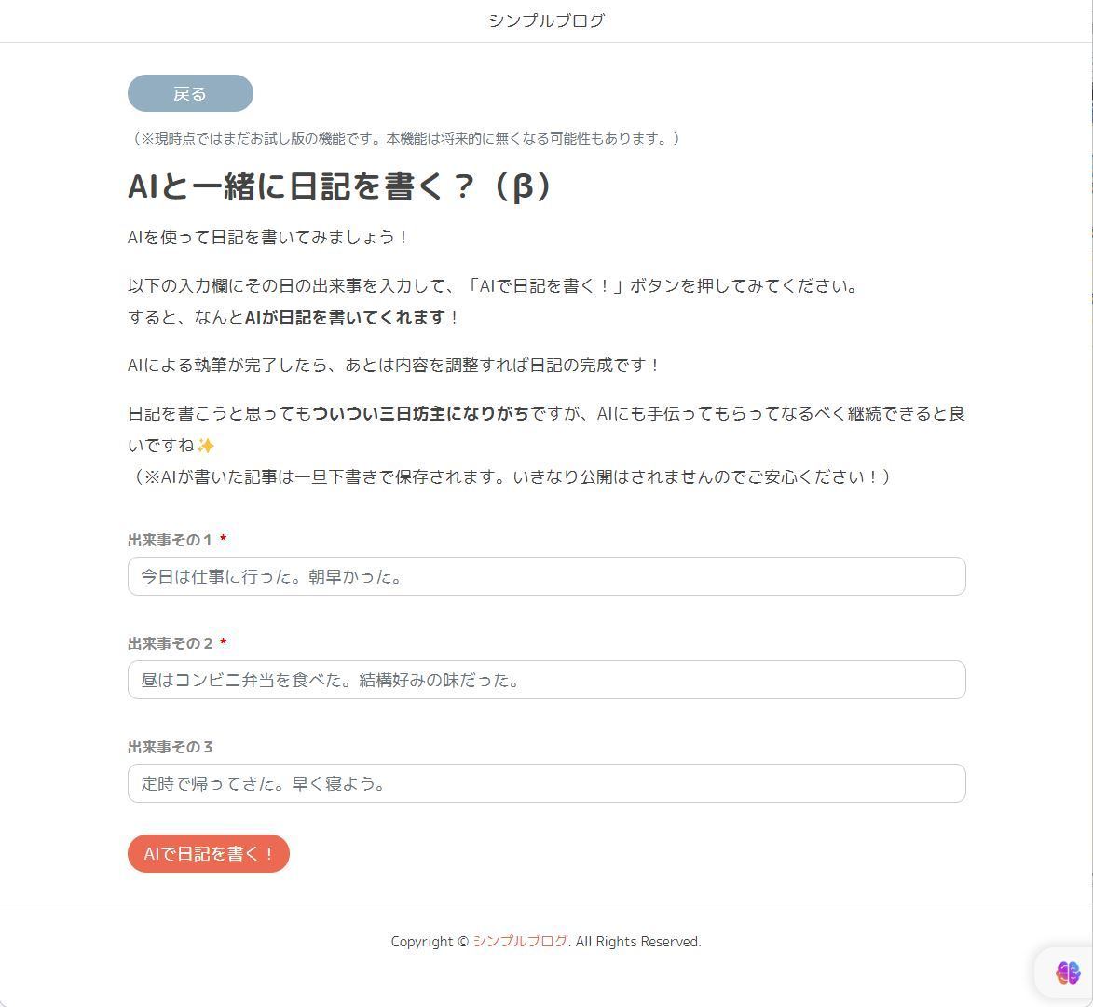Click the sparkle emoji after いいですね
Screen dimensions: 1093x1007
(206, 445)
